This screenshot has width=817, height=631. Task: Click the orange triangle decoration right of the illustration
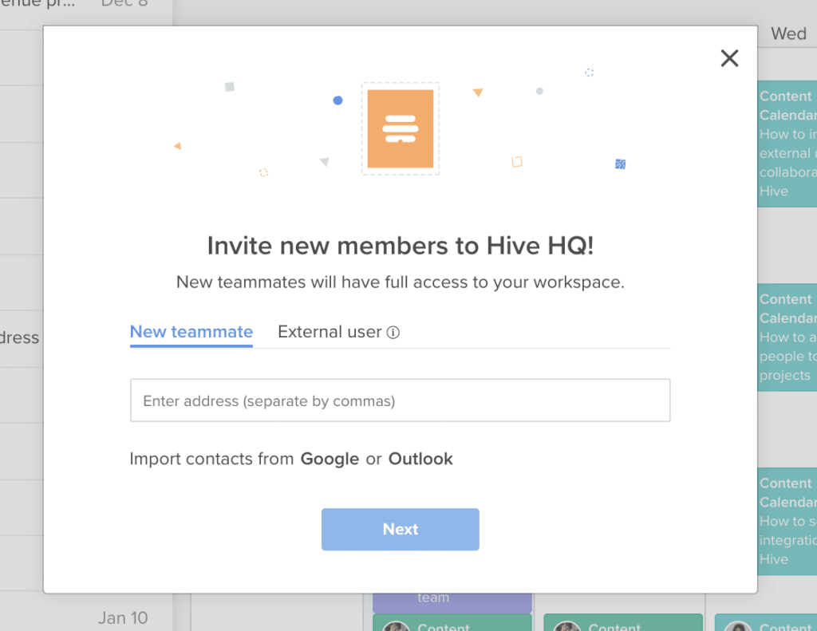[x=477, y=92]
